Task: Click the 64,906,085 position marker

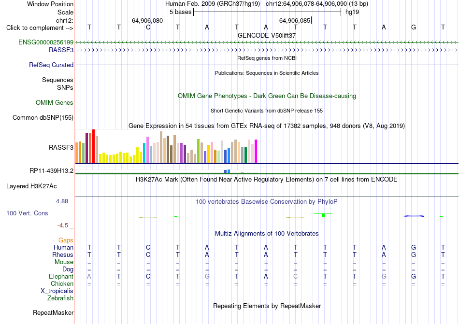Action: tap(295, 20)
